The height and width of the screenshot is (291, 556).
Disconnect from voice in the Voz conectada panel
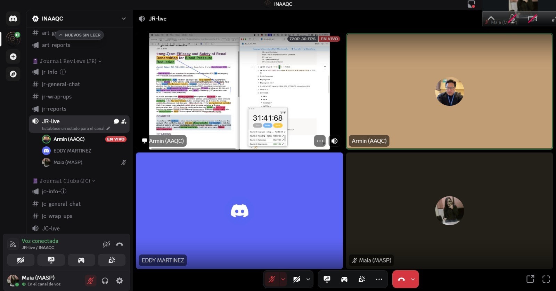[120, 244]
